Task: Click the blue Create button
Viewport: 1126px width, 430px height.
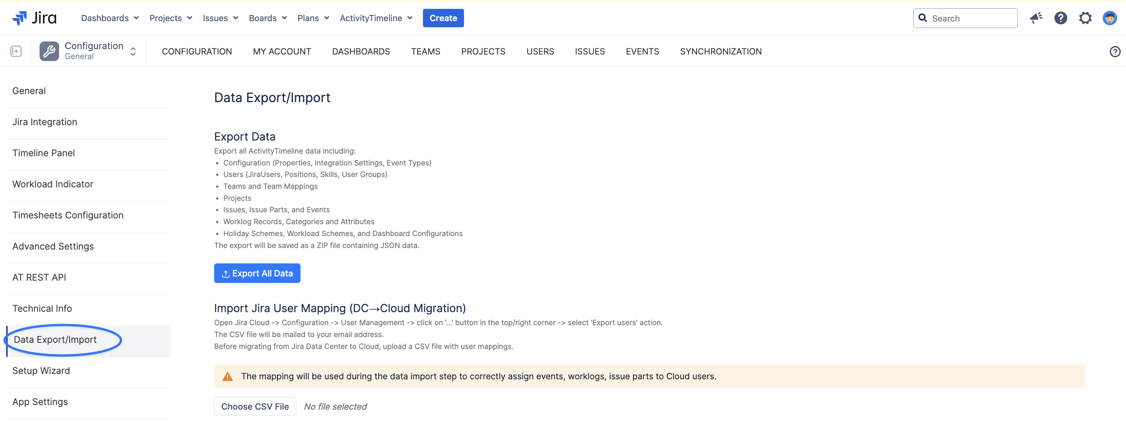Action: [443, 18]
